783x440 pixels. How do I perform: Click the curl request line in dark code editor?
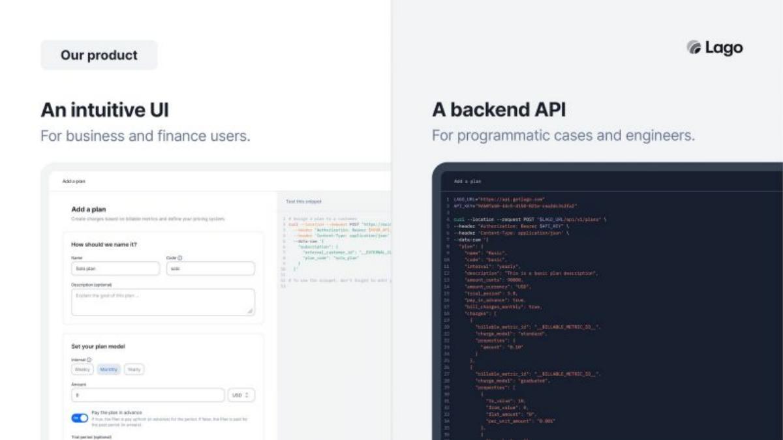click(530, 219)
